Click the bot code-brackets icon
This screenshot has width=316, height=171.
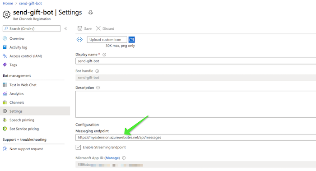(79, 39)
